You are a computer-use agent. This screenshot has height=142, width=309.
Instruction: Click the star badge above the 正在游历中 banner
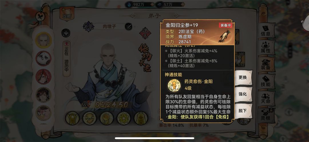tap(66, 33)
